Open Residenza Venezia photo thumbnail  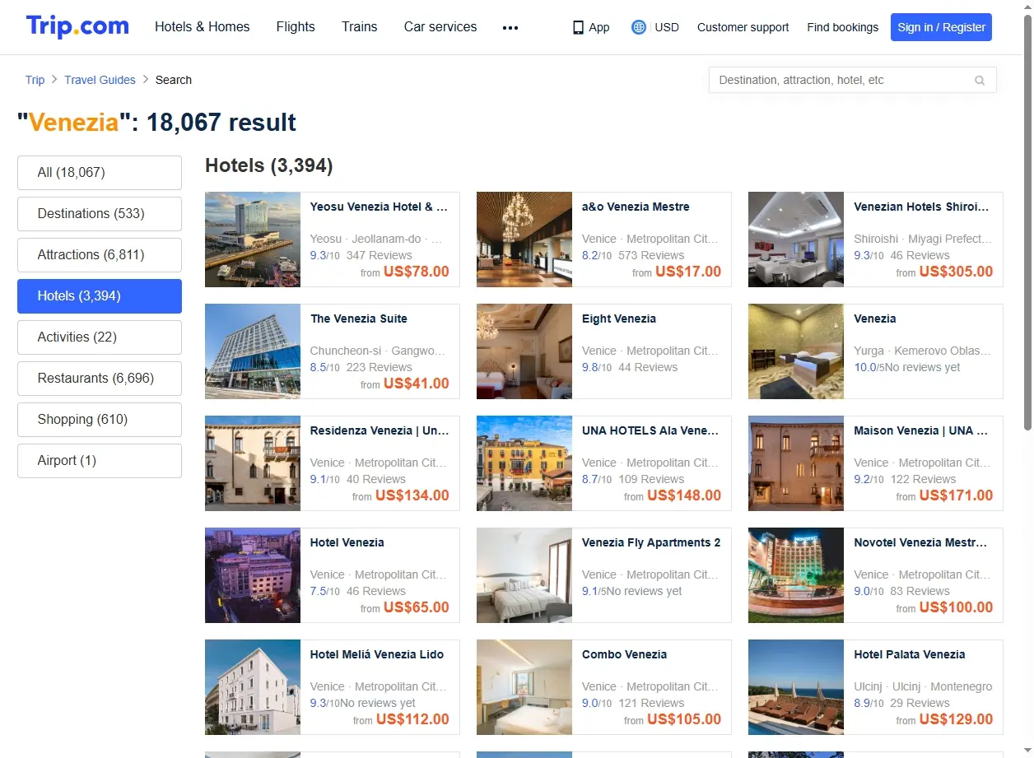pyautogui.click(x=253, y=463)
